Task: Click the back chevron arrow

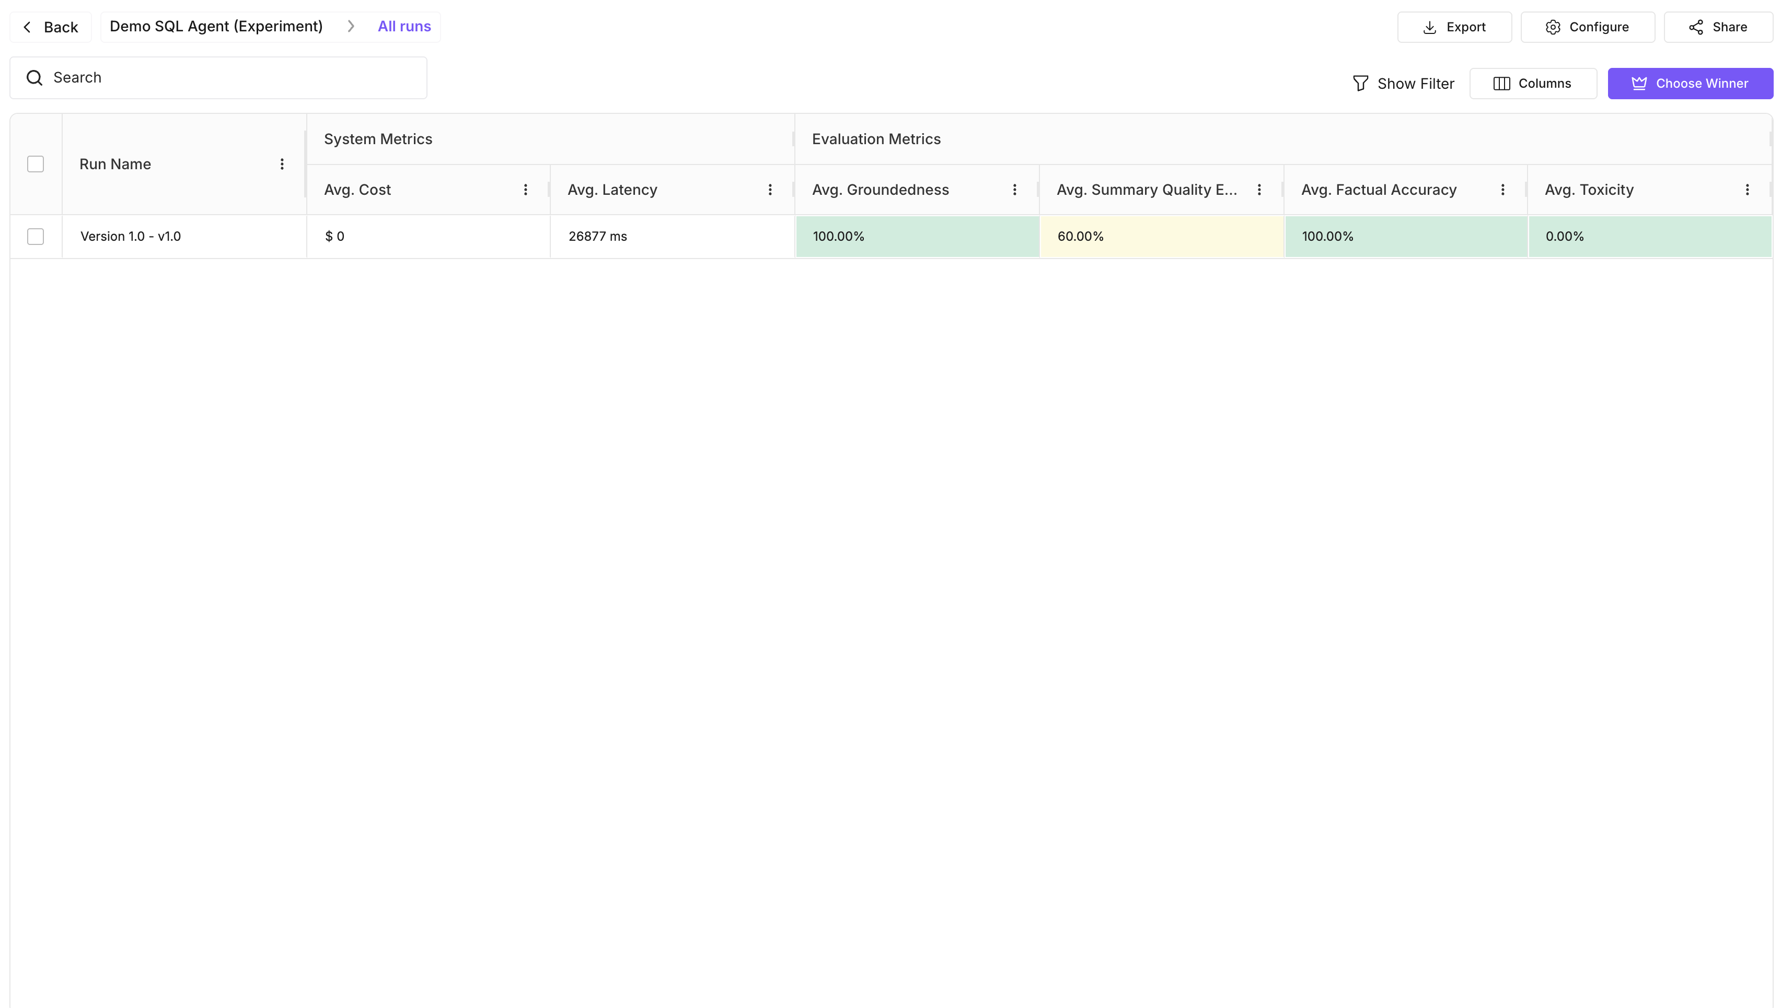Action: click(26, 26)
